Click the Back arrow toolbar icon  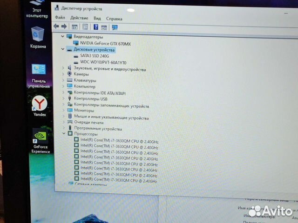click(x=56, y=26)
